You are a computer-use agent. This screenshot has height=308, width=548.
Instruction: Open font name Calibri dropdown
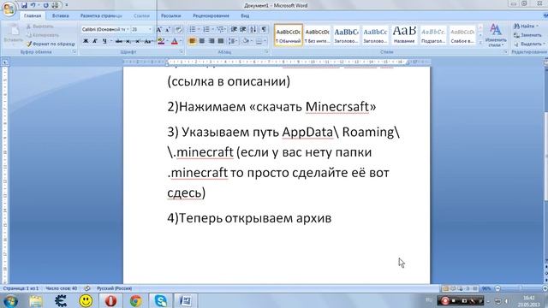(x=128, y=30)
